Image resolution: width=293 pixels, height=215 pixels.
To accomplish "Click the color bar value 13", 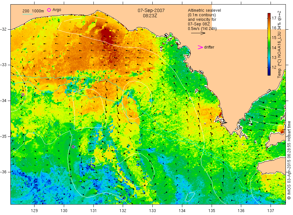I will 274,57.
